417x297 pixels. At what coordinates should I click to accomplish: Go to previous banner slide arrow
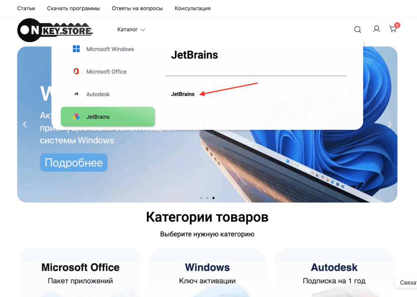coord(25,124)
